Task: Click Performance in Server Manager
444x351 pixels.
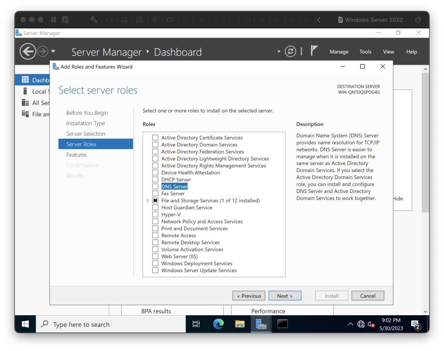Action: point(268,311)
